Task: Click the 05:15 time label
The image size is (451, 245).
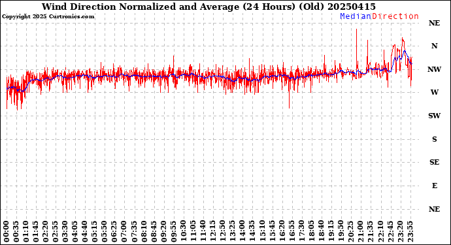Action: pos(95,231)
